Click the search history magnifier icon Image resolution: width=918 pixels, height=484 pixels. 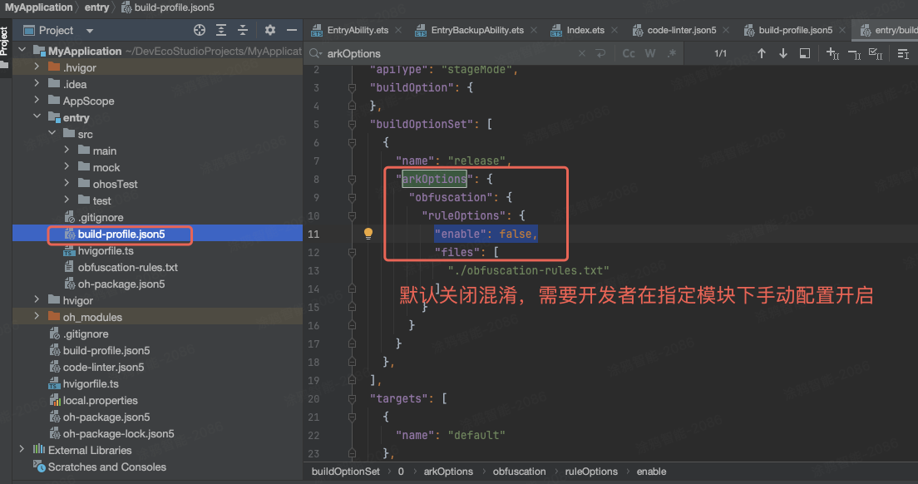[316, 53]
